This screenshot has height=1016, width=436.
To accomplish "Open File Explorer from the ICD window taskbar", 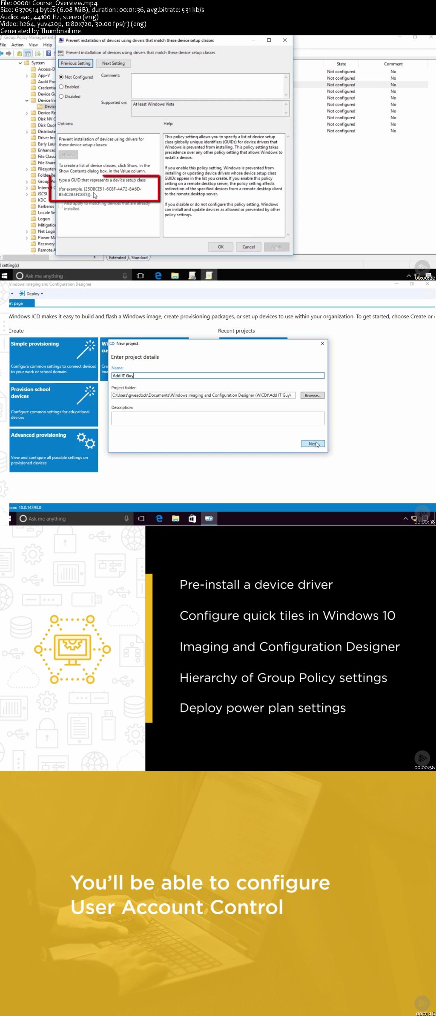I will click(x=175, y=518).
